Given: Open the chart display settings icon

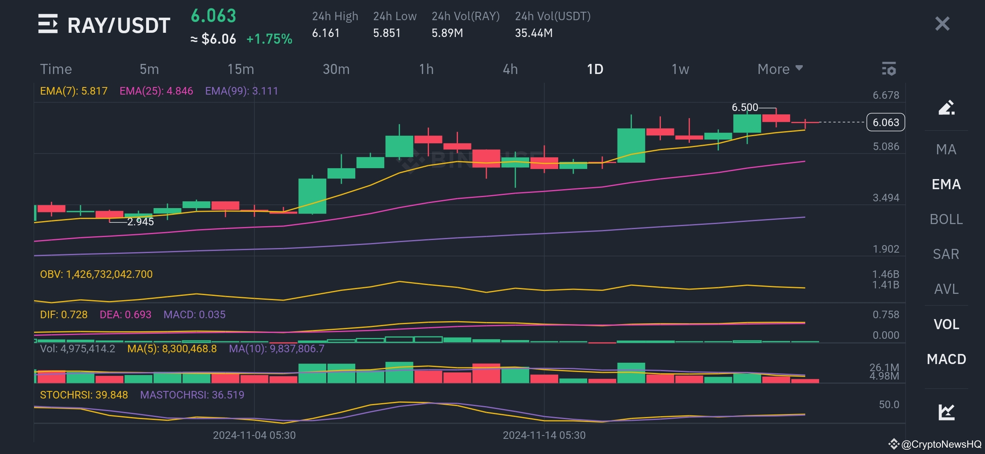Looking at the screenshot, I should (889, 69).
